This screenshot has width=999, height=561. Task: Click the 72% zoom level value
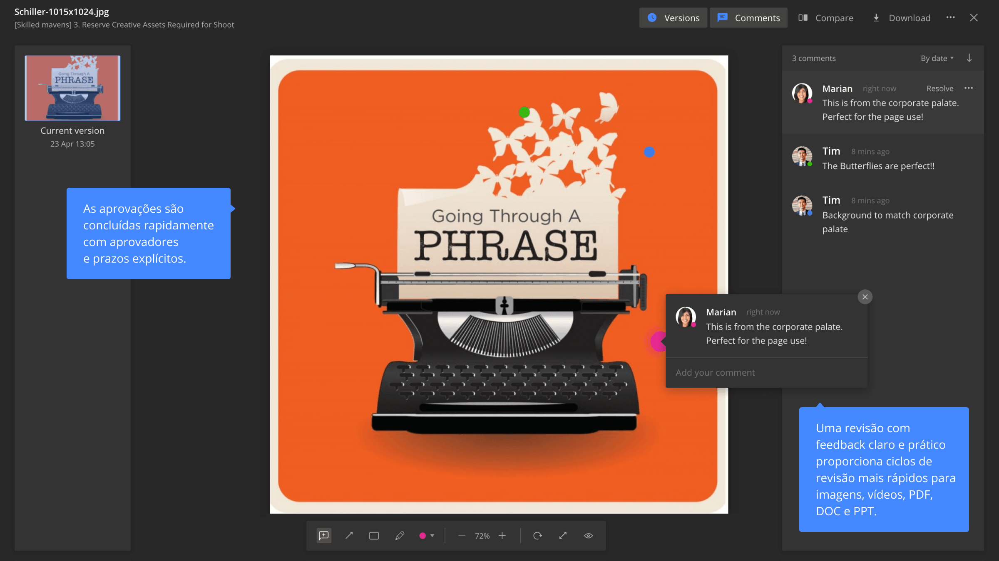click(x=482, y=536)
